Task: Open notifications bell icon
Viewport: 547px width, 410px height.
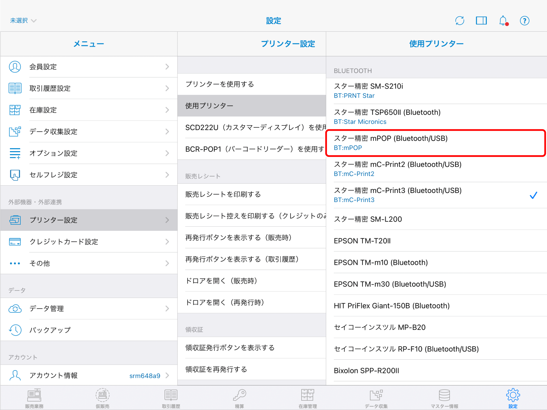Action: (503, 21)
